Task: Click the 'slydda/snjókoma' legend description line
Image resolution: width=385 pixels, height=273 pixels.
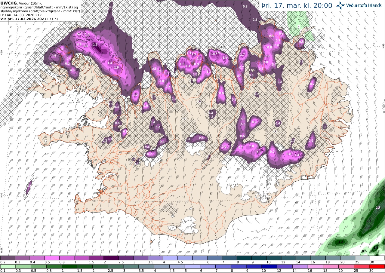Action: pos(40,11)
